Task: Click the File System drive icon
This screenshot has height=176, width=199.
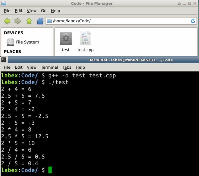Action: click(10, 42)
